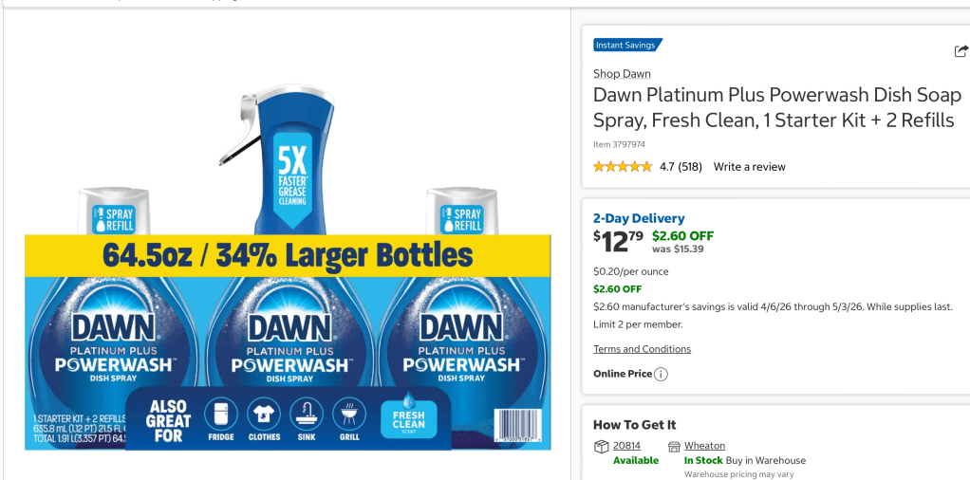The height and width of the screenshot is (480, 970).
Task: Click the delivery box icon beside 20814
Action: [601, 446]
